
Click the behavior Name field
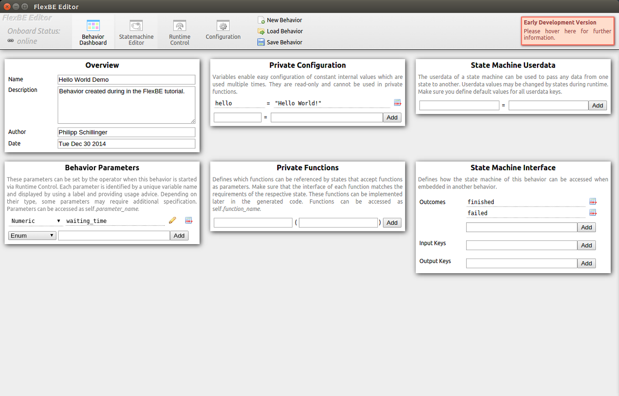pos(126,80)
